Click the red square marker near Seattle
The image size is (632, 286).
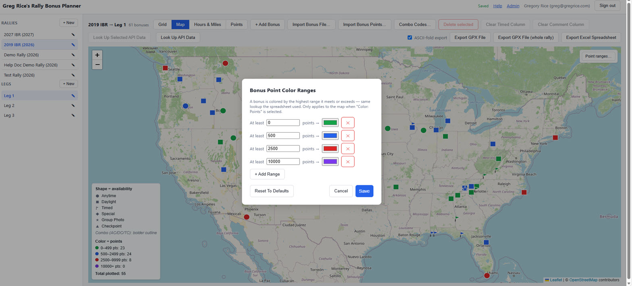point(165,68)
